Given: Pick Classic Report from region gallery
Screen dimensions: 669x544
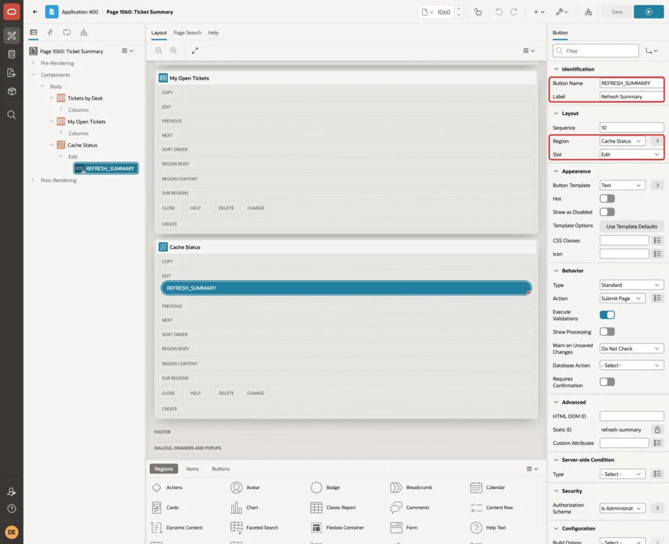Looking at the screenshot, I should (333, 507).
